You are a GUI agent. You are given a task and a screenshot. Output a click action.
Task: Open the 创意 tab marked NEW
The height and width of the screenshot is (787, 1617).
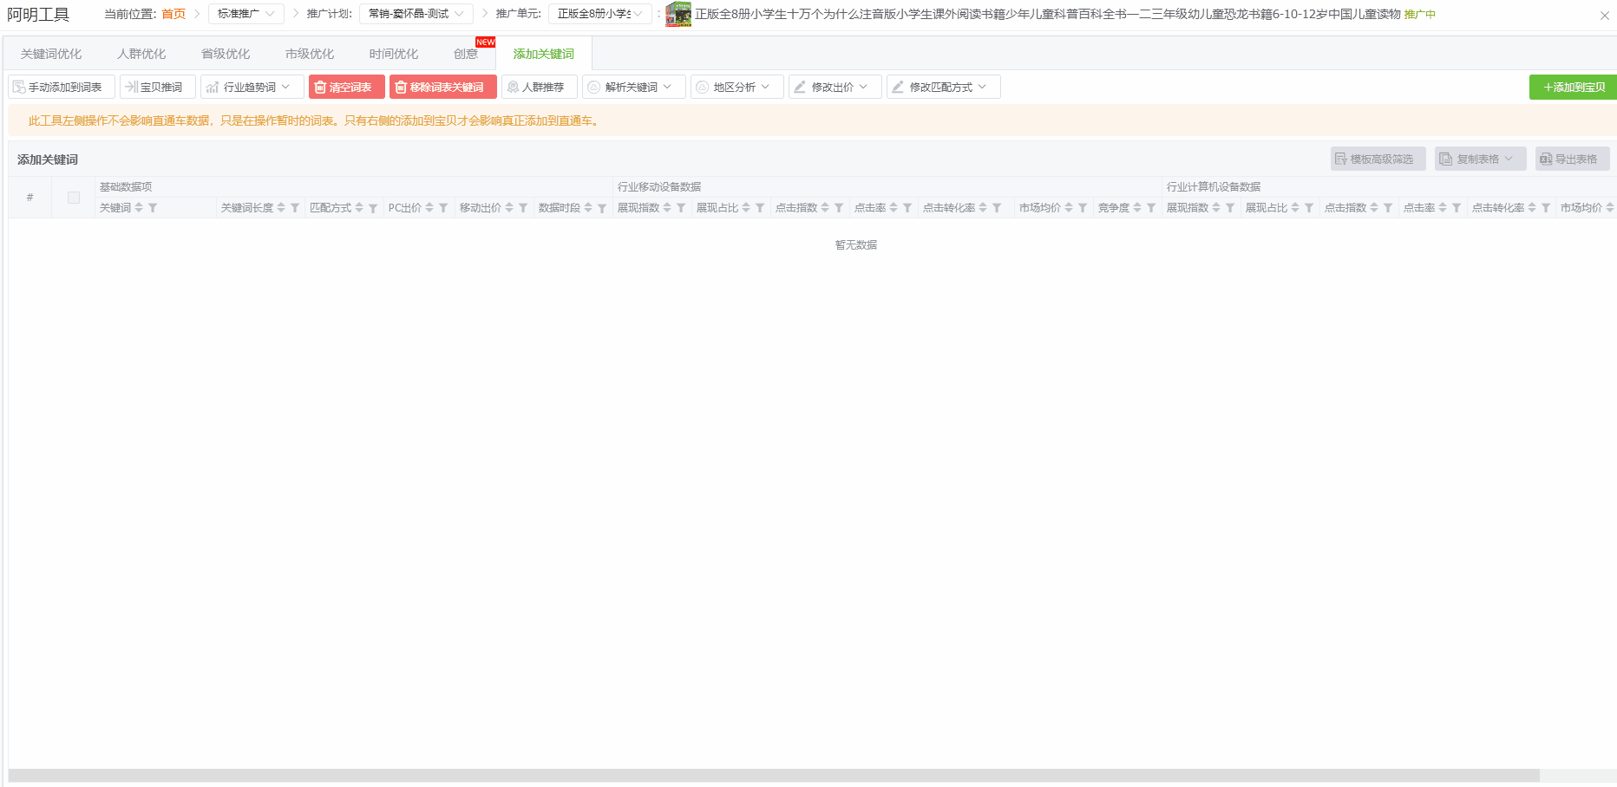[466, 54]
